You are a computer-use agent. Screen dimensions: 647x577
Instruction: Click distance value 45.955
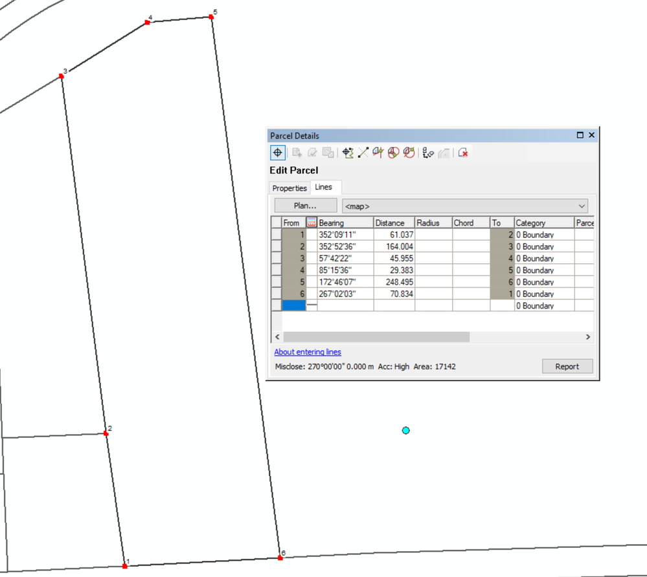[394, 258]
